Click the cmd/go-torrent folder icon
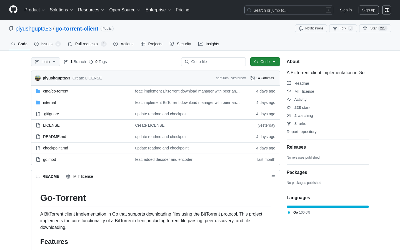 click(x=38, y=91)
